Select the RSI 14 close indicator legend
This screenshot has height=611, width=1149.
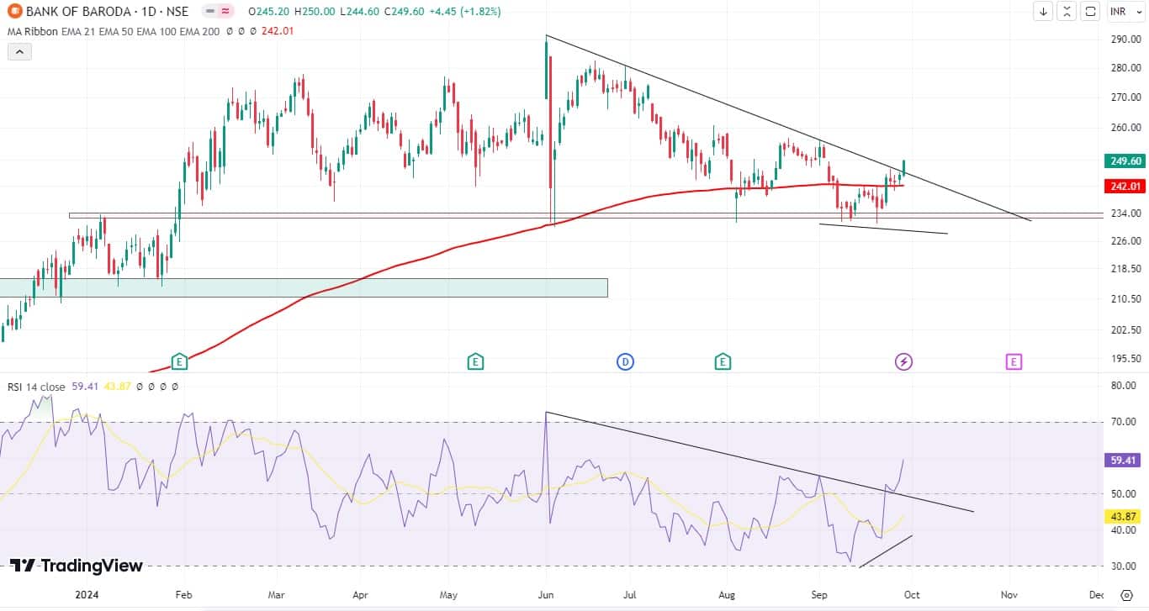pos(36,387)
